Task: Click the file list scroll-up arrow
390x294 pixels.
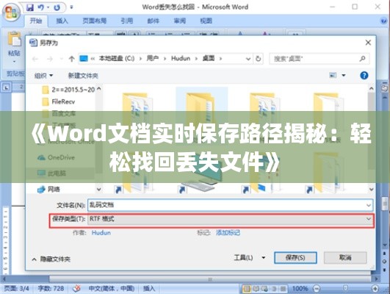Action: click(x=372, y=88)
